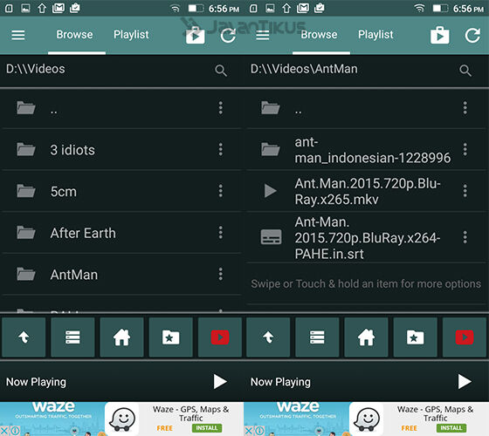Select Playlist tab in right AntMan screen

(x=375, y=35)
